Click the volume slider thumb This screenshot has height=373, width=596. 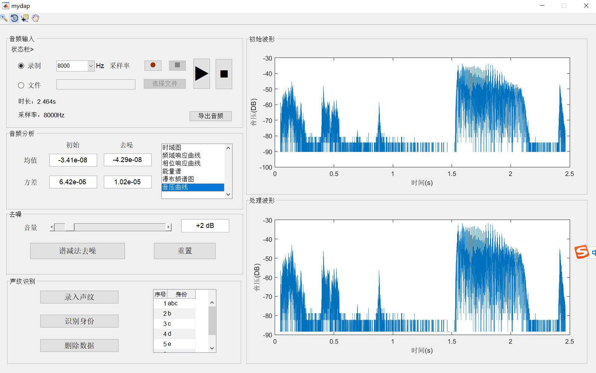[69, 227]
